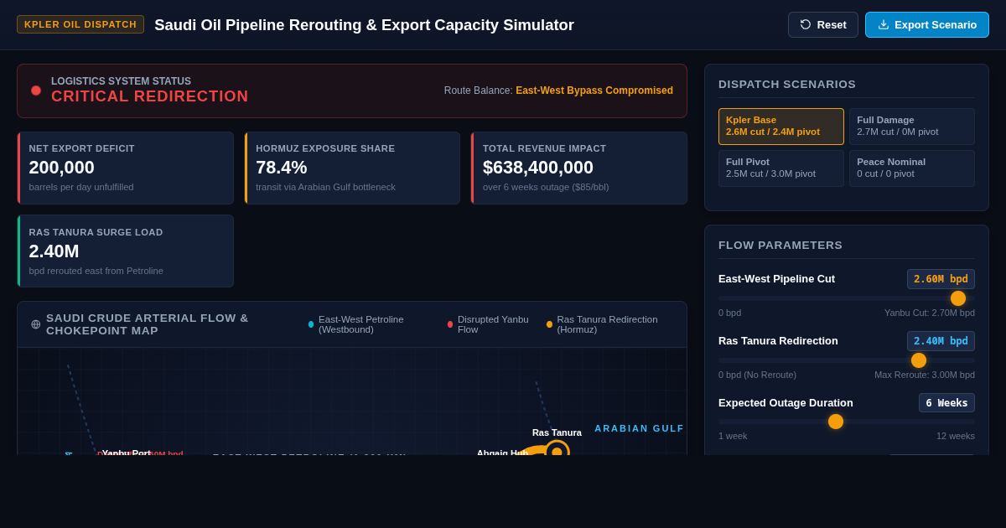
Task: Click the Max Reroute: 3.00M bpd label
Action: pos(925,375)
